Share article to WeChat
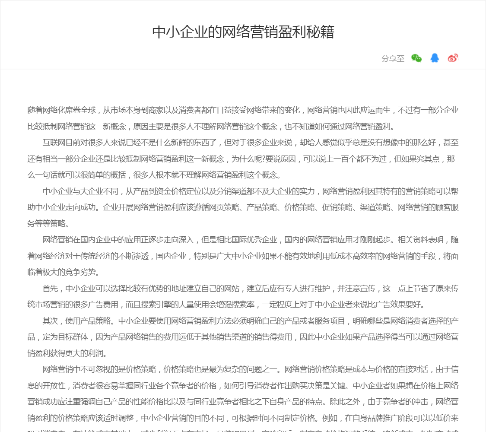The height and width of the screenshot is (432, 486). pos(416,58)
